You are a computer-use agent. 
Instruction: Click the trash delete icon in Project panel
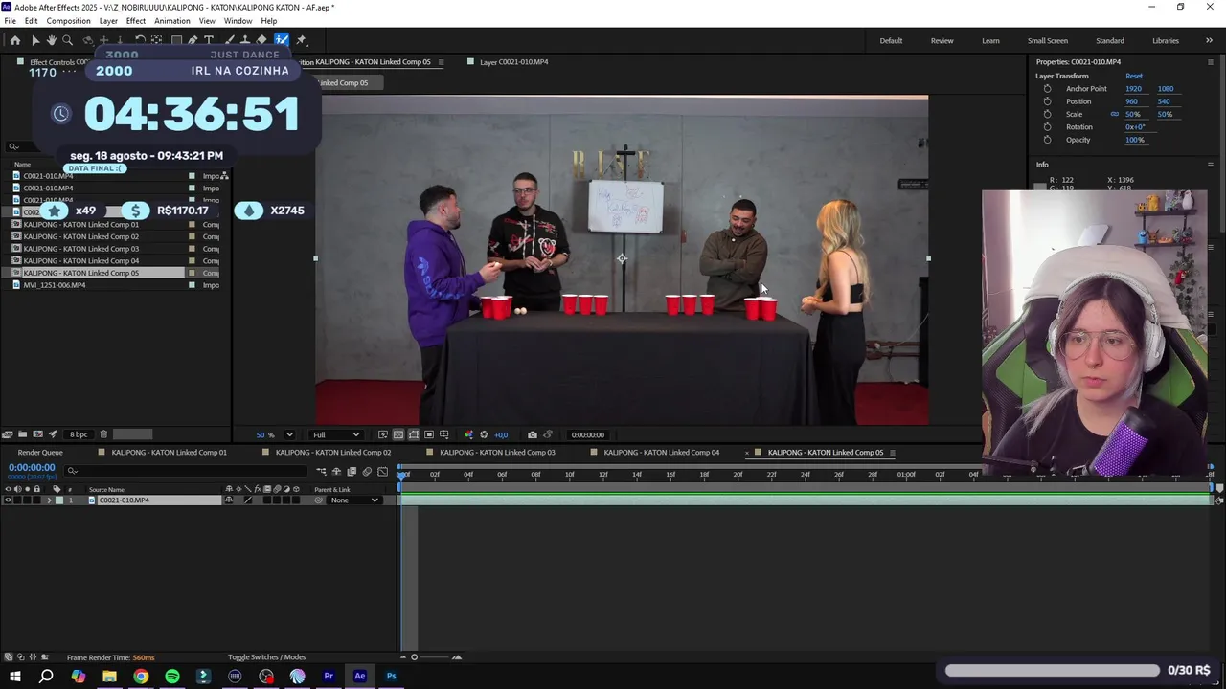[x=103, y=434]
